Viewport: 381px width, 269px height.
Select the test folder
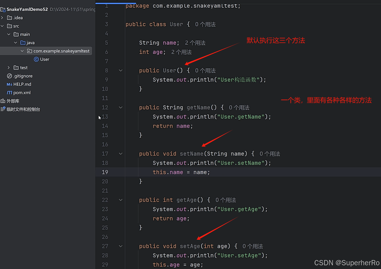[24, 68]
